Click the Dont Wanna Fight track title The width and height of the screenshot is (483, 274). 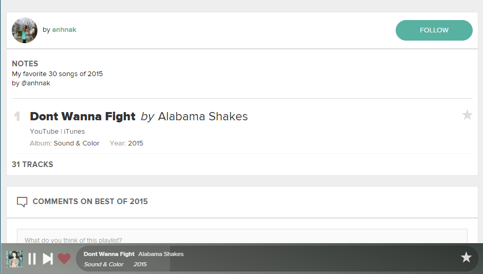tap(83, 117)
